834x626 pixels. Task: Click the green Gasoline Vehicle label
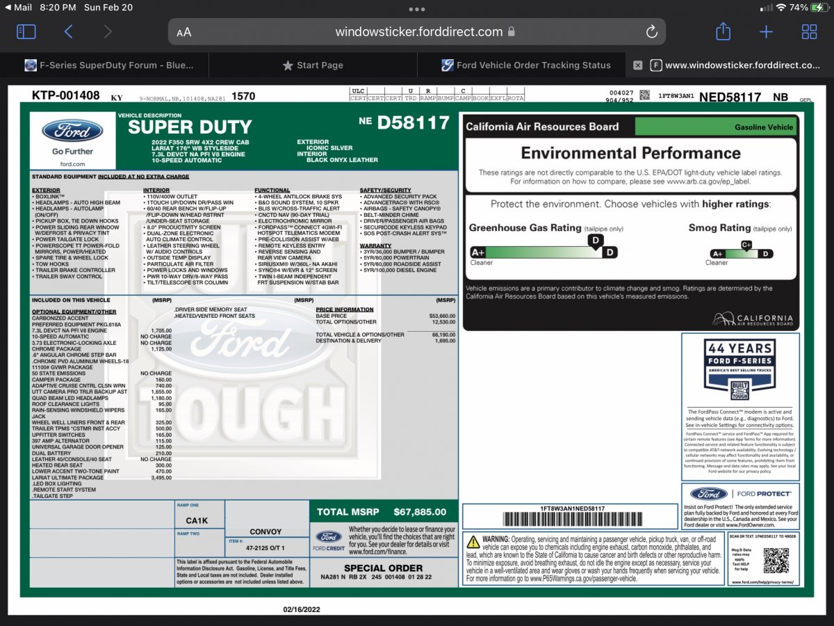(x=717, y=127)
